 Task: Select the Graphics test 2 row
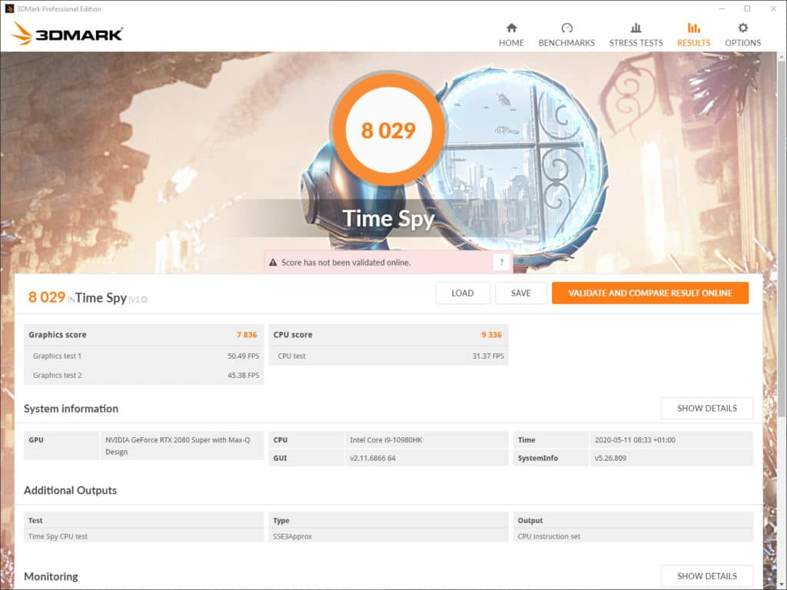pos(144,375)
